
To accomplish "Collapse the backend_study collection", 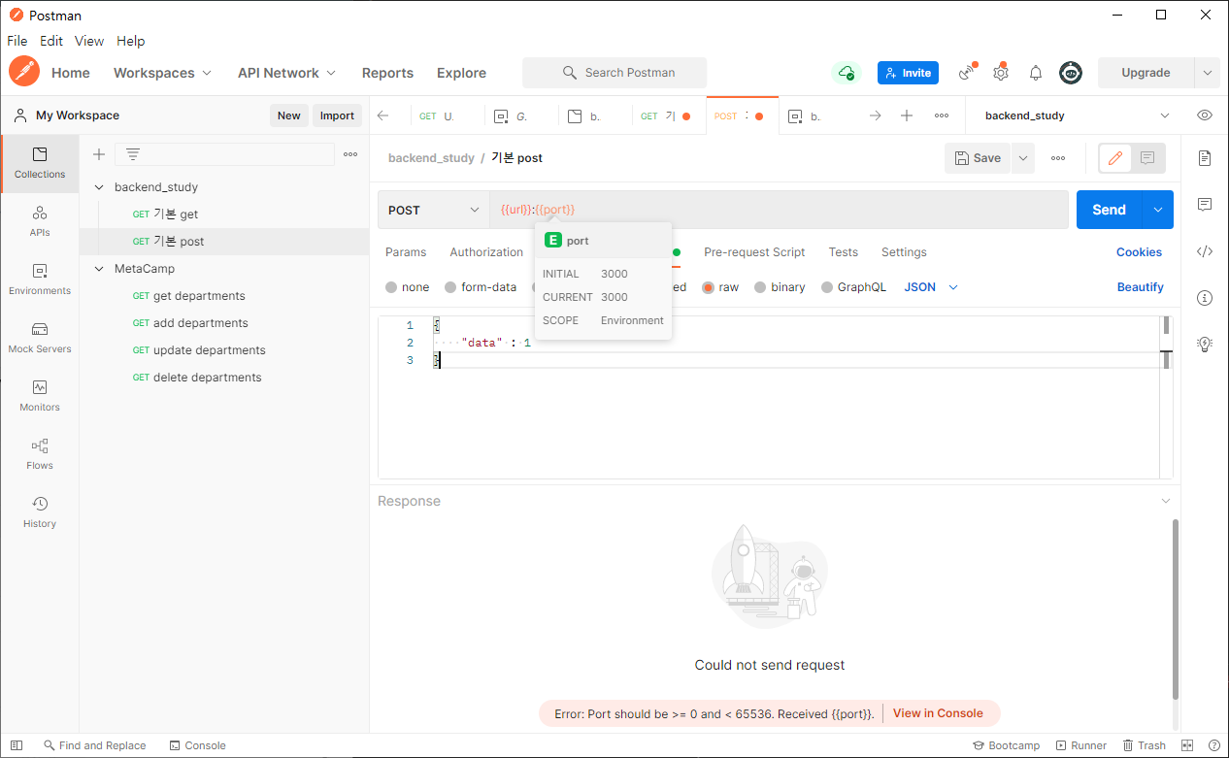I will click(x=98, y=187).
